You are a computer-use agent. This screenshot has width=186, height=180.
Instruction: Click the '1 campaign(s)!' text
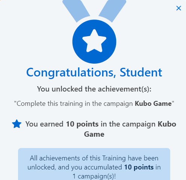[94, 176]
